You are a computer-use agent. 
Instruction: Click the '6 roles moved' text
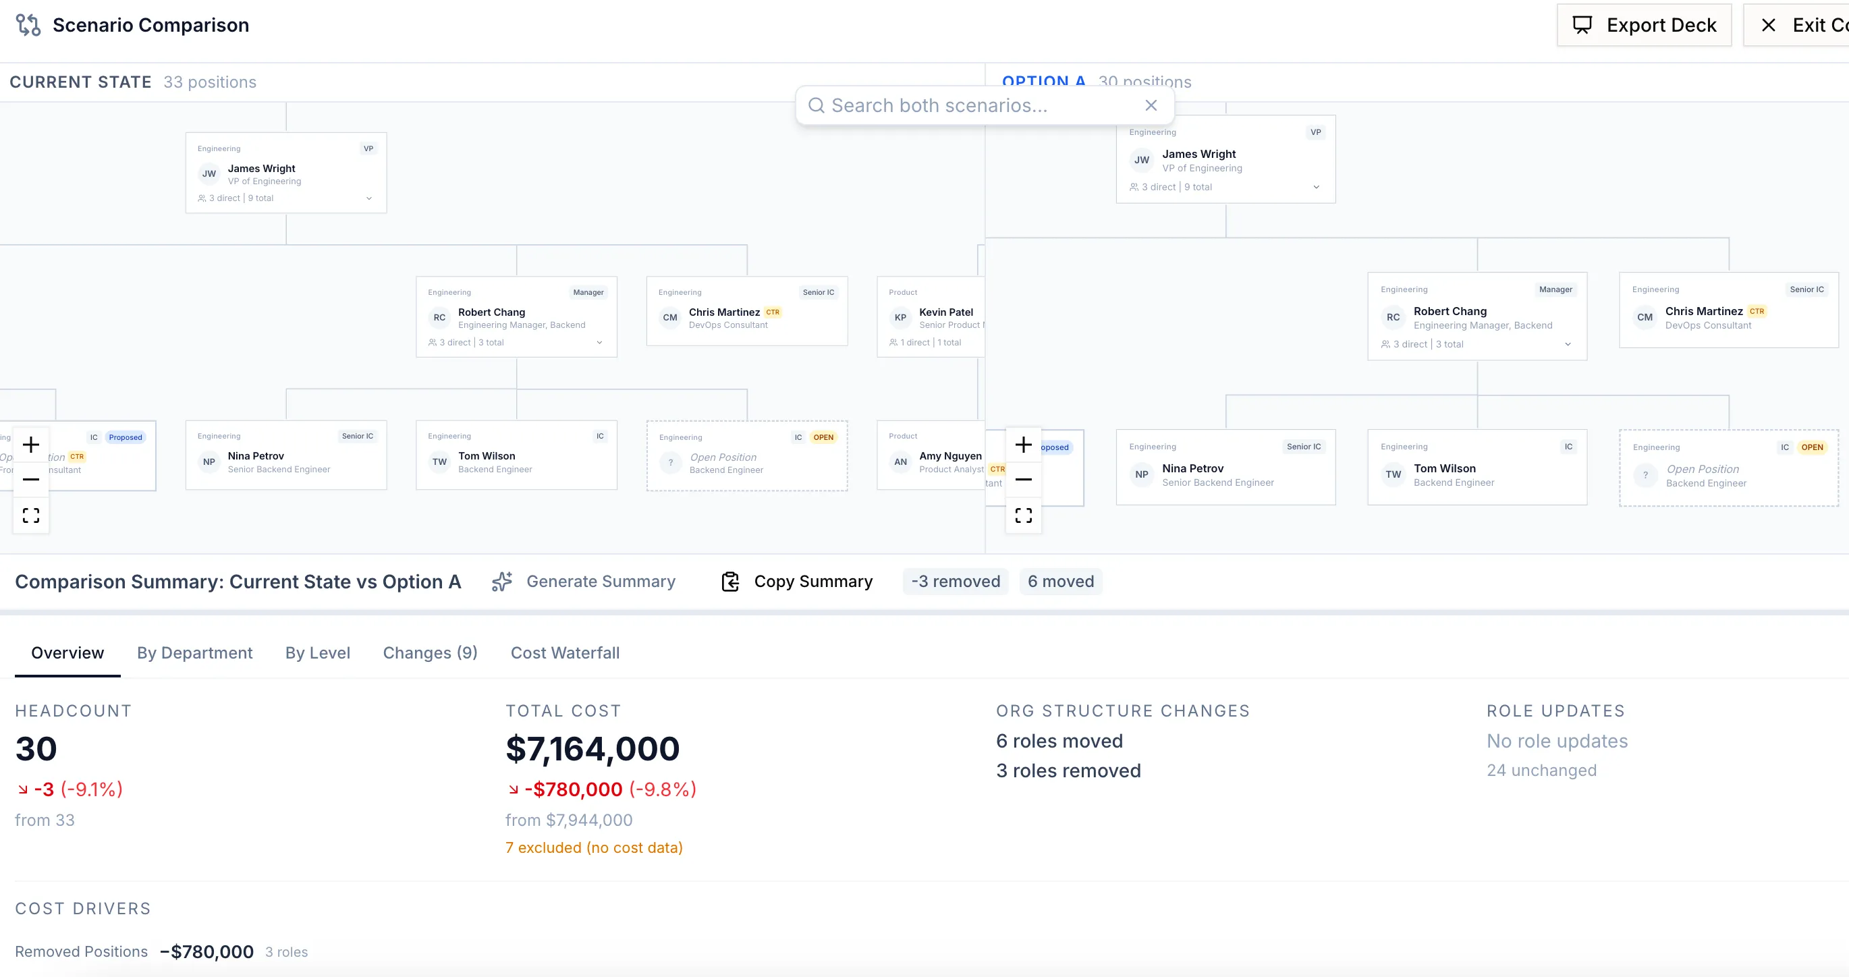coord(1059,741)
